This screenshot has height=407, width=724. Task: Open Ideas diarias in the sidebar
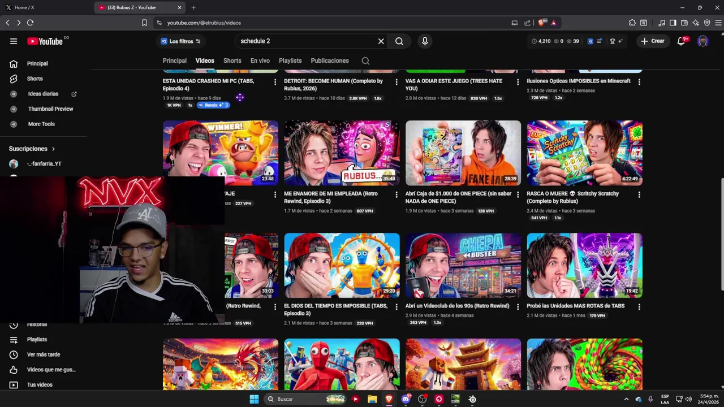pyautogui.click(x=44, y=94)
